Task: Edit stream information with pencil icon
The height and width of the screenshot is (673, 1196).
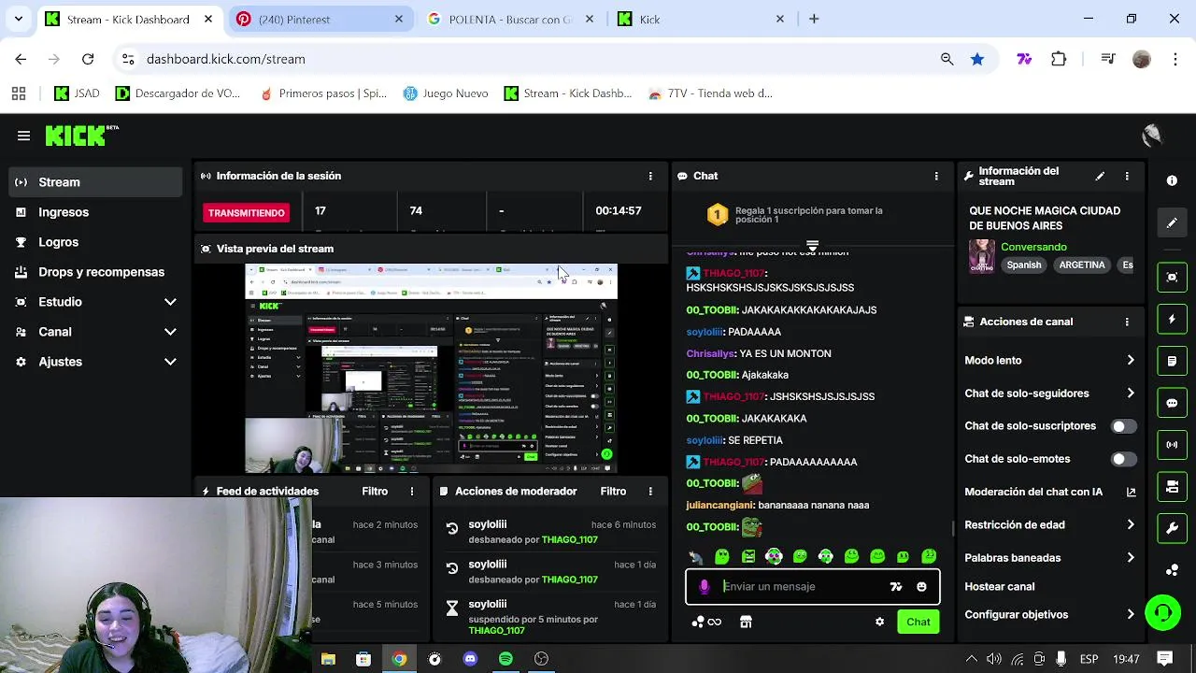Action: [x=1100, y=176]
